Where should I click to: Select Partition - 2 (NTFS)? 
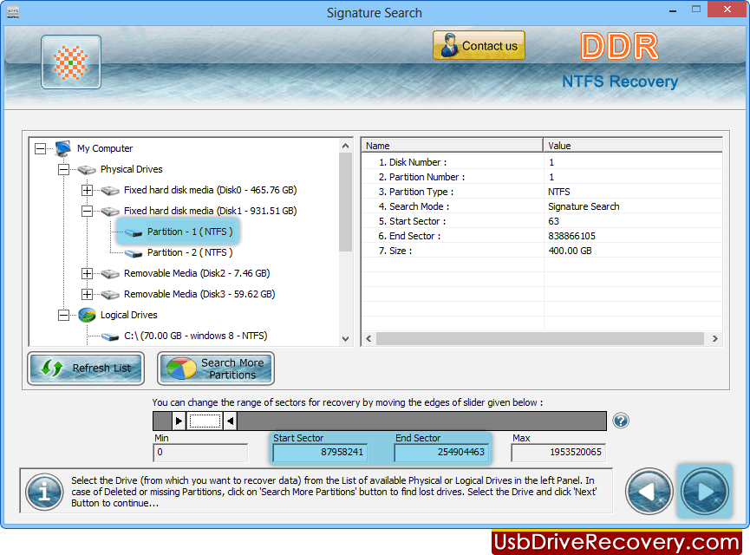click(x=190, y=252)
